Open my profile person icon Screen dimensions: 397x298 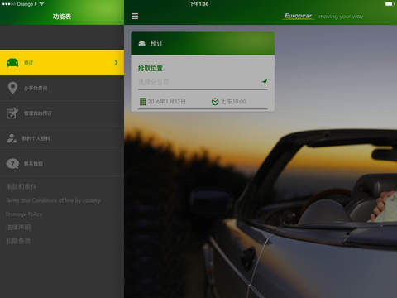(12, 138)
